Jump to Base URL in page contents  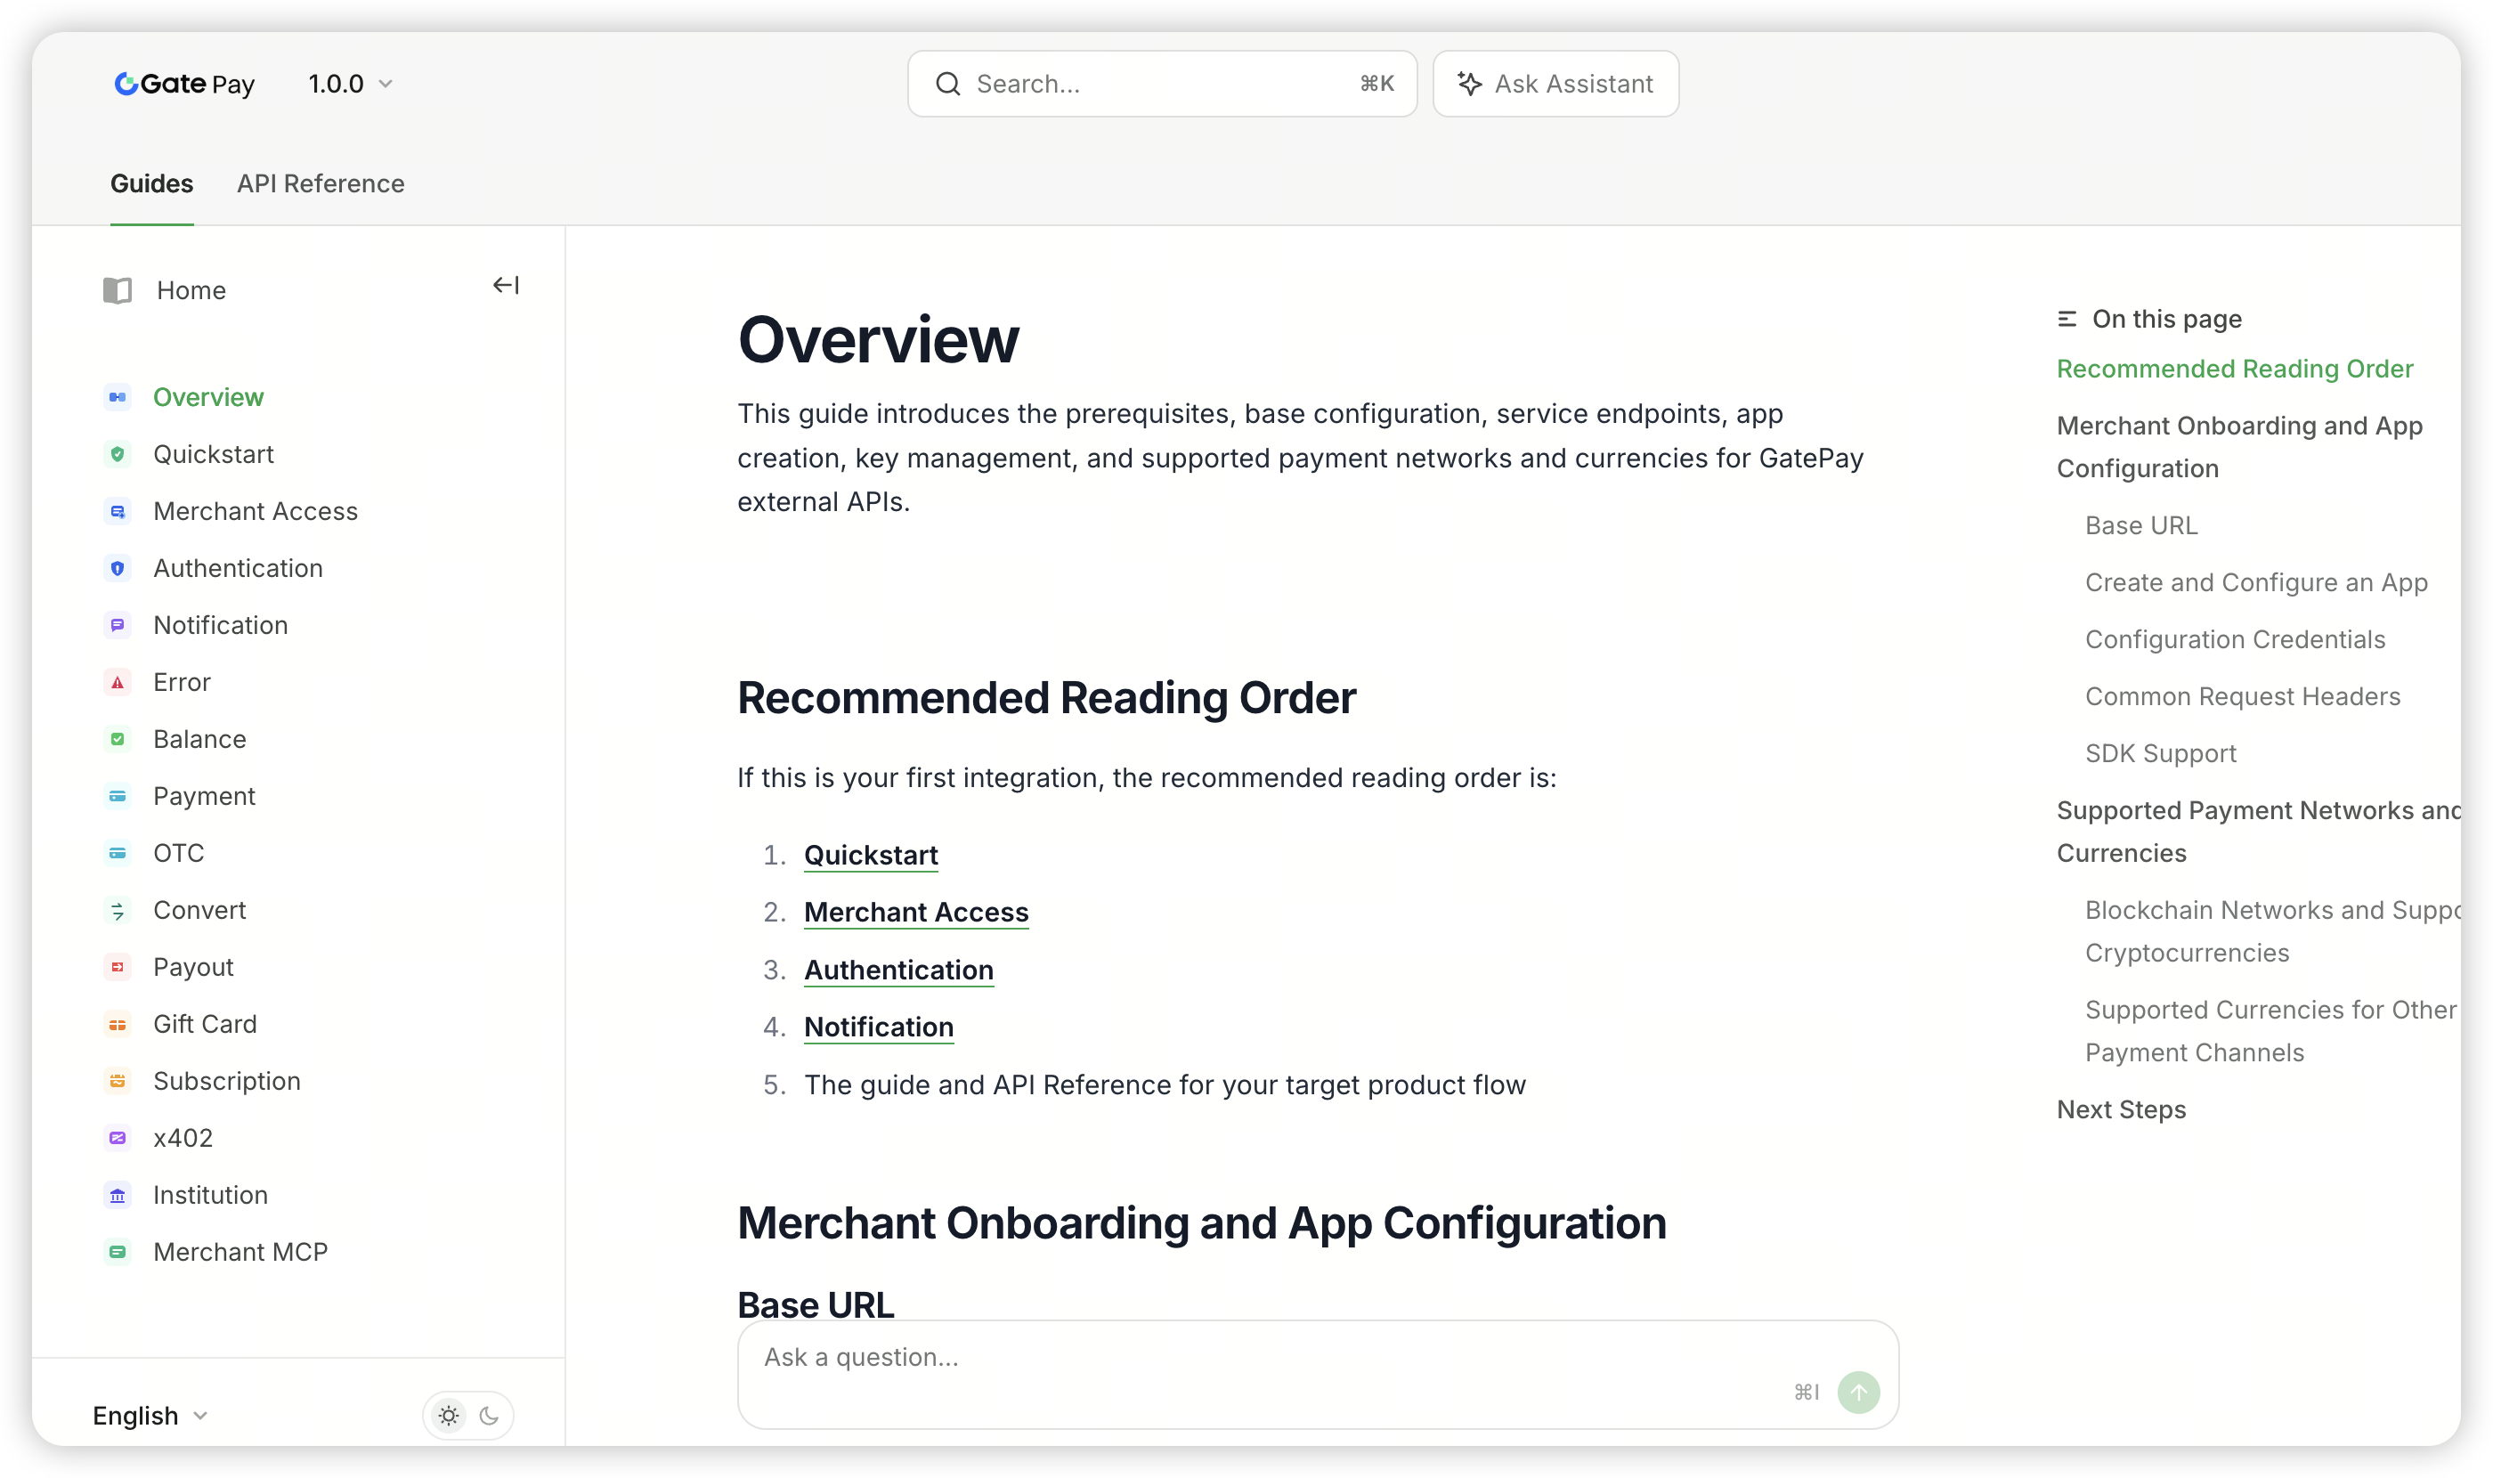pyautogui.click(x=2141, y=525)
